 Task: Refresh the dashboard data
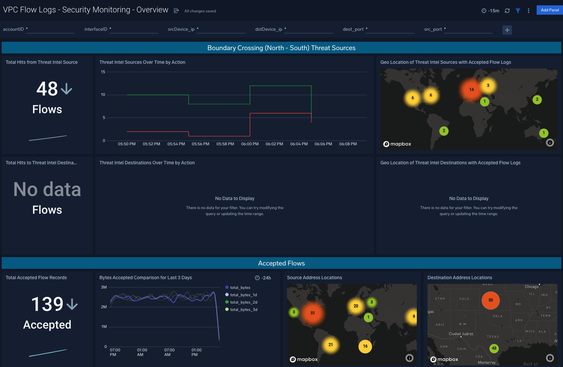click(507, 10)
